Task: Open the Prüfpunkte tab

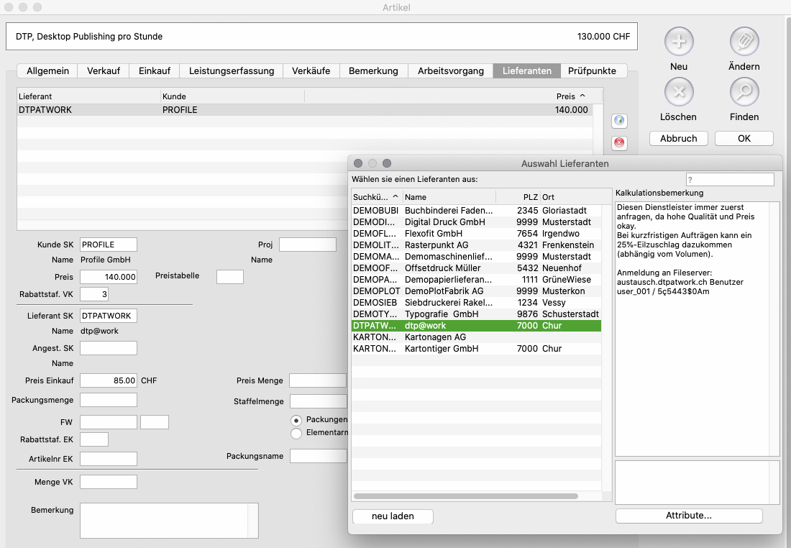Action: click(x=593, y=70)
